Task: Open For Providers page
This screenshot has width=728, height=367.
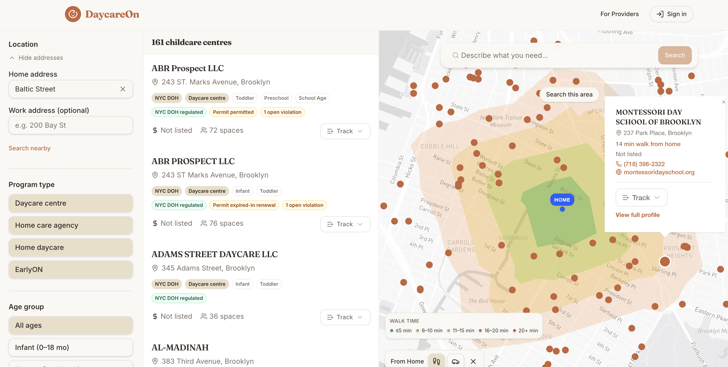Action: pos(619,14)
